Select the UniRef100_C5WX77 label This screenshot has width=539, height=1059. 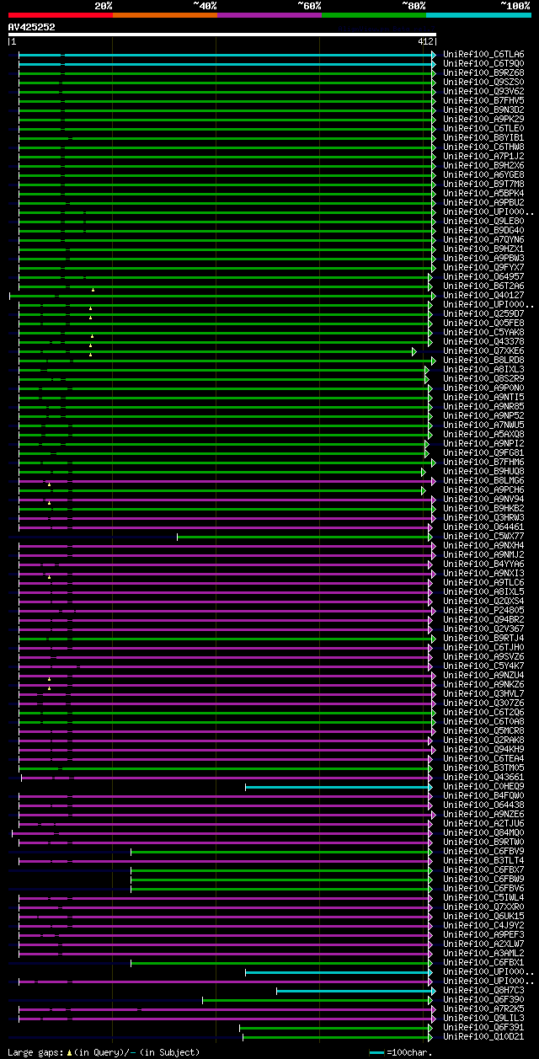tap(483, 536)
